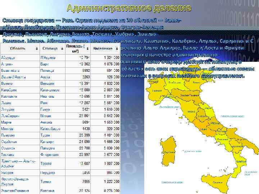Click the Флоренция capital link

[49, 154]
